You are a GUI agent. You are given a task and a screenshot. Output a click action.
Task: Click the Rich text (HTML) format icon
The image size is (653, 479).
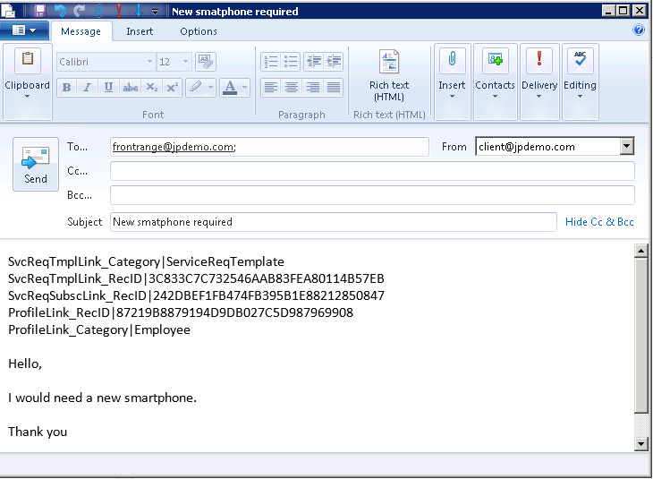[x=389, y=63]
